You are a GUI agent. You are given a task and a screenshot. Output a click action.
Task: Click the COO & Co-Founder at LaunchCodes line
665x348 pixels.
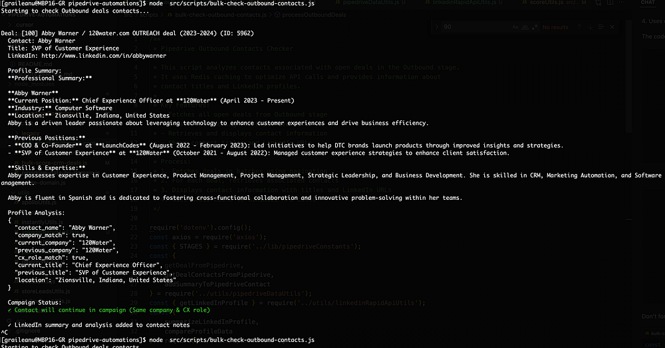pos(285,145)
